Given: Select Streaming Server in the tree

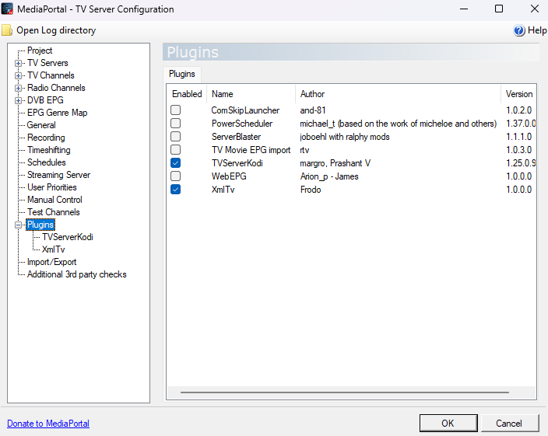Looking at the screenshot, I should [58, 175].
